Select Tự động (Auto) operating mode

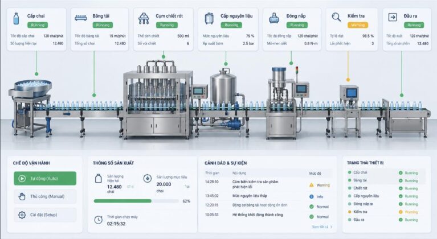[x=45, y=178]
